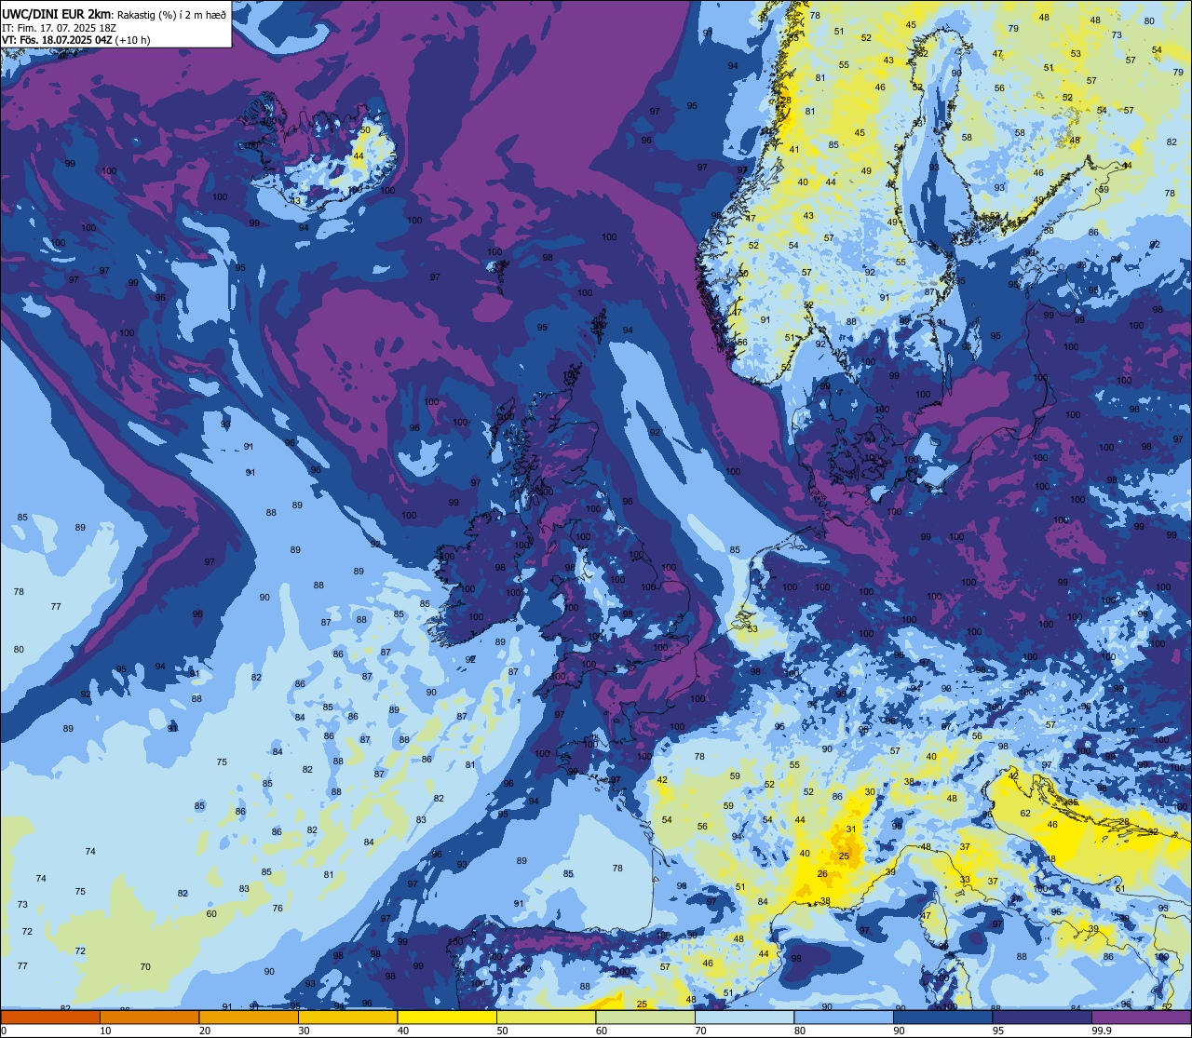Viewport: 1192px width, 1038px height.
Task: Click the purple 99.9+ legend color segment
Action: point(1141,1017)
